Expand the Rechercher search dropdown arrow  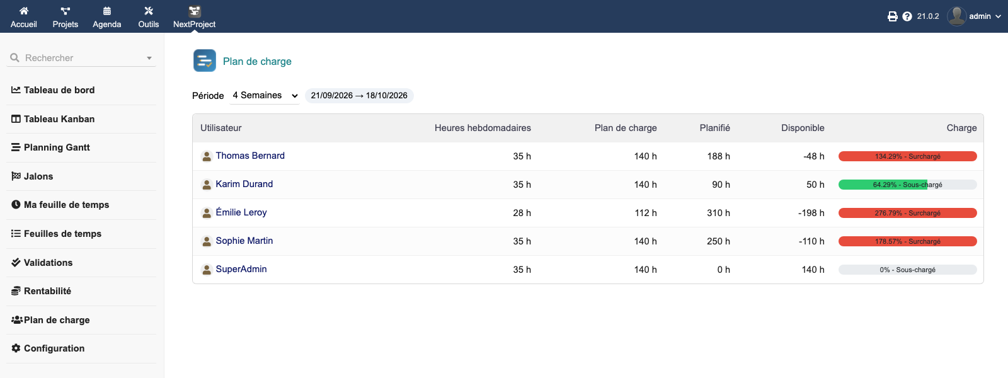tap(149, 58)
